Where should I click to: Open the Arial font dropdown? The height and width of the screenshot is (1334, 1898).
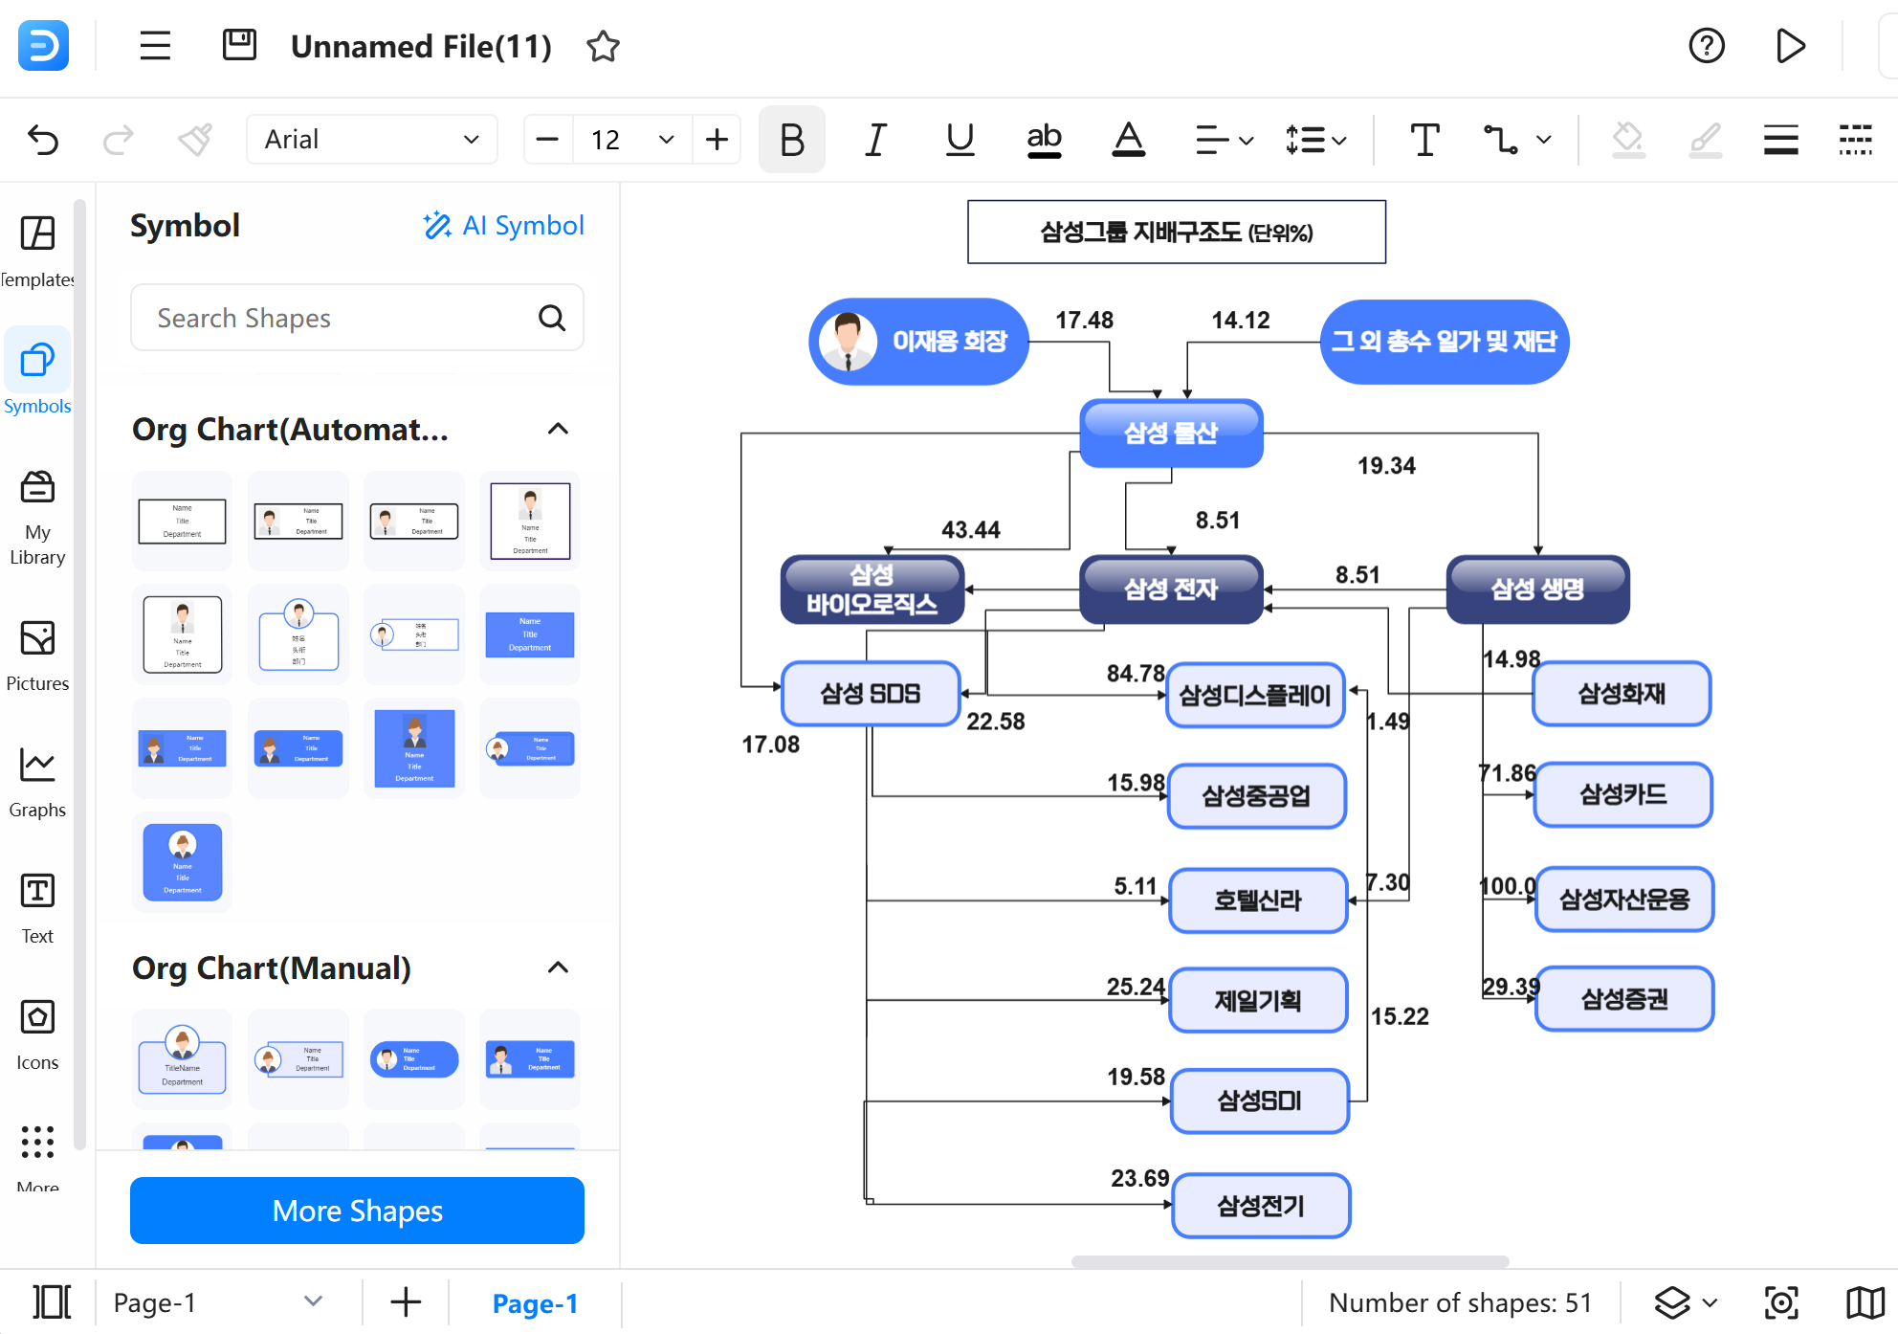(372, 140)
